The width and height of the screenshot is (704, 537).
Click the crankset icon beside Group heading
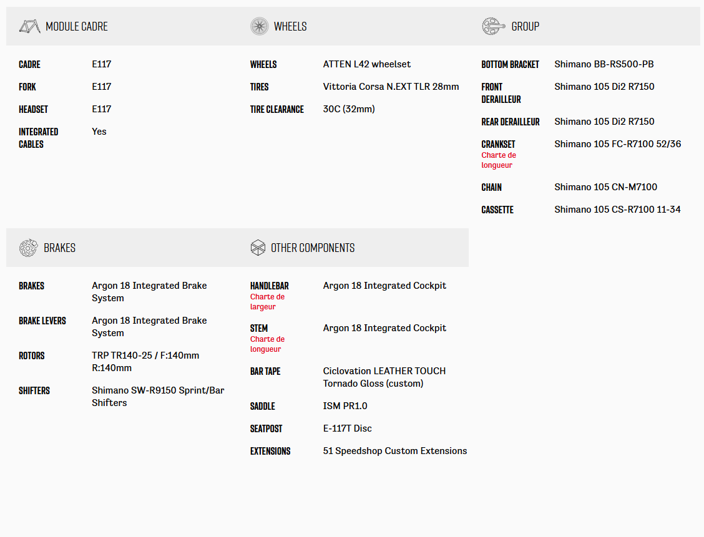[x=493, y=26]
